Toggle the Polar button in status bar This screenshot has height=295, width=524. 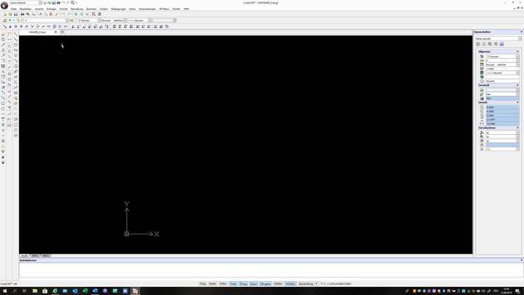pyautogui.click(x=234, y=284)
